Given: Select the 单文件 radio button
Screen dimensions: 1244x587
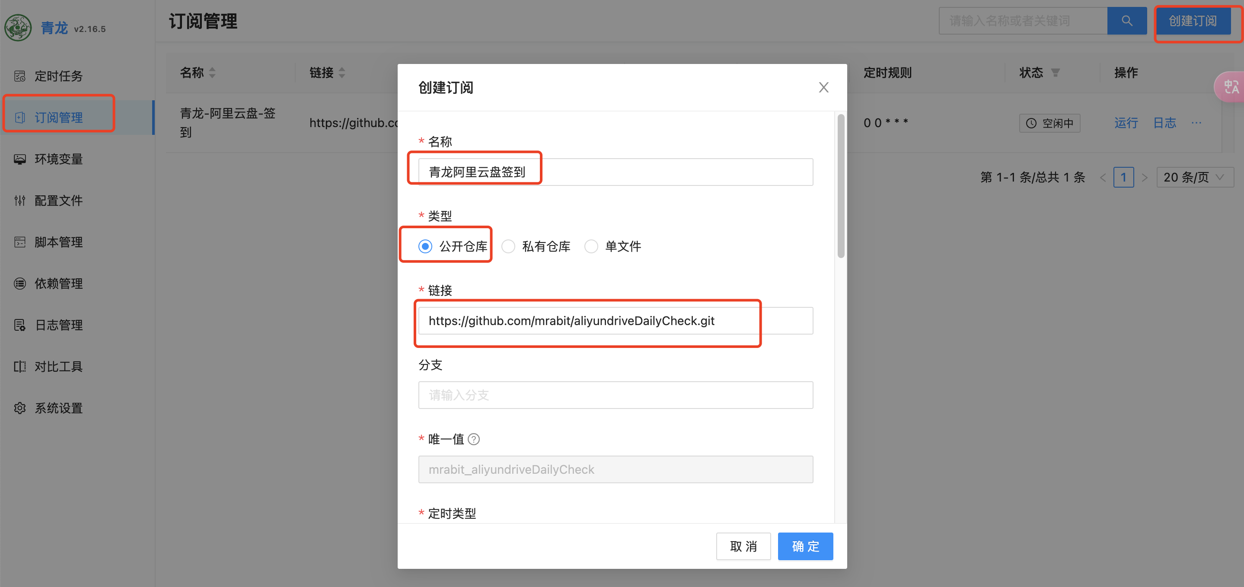Looking at the screenshot, I should point(591,246).
